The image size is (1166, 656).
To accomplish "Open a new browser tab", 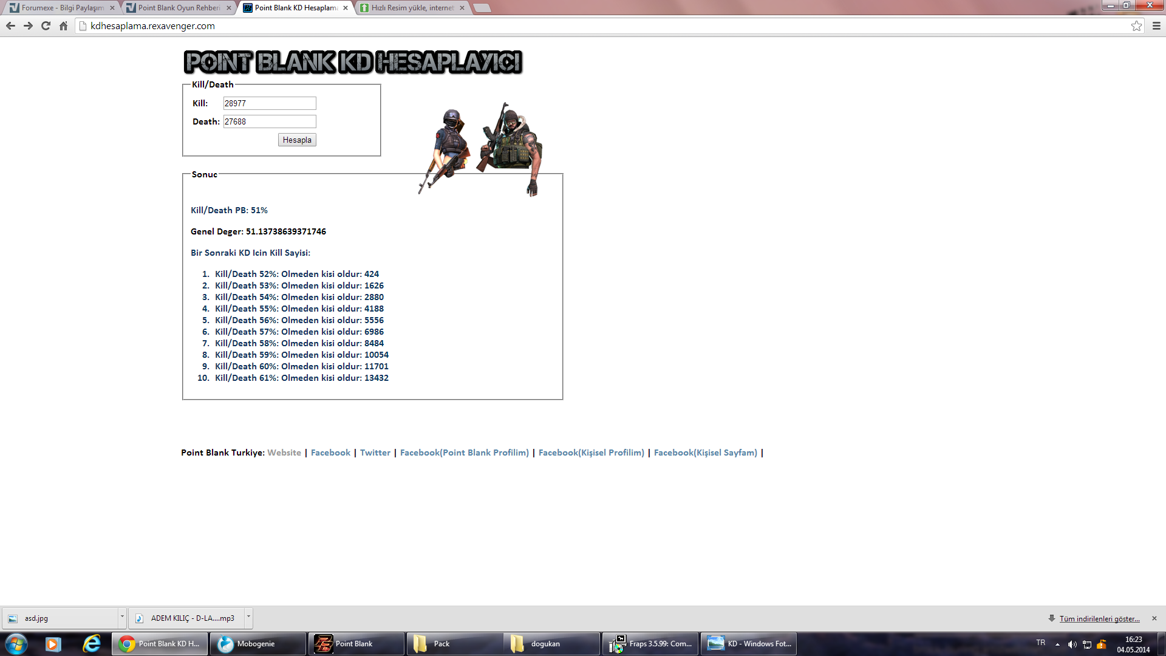I will click(x=482, y=8).
